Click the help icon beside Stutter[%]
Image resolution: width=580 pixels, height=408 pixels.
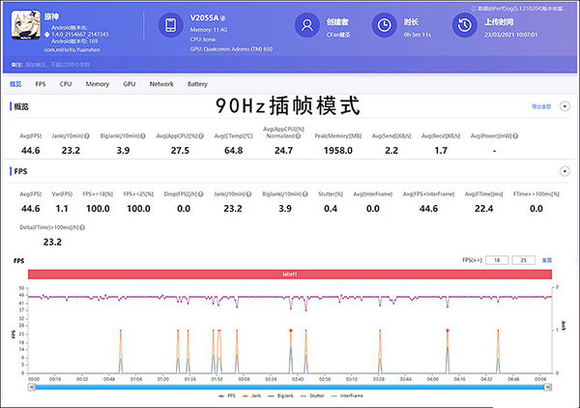[x=342, y=195]
